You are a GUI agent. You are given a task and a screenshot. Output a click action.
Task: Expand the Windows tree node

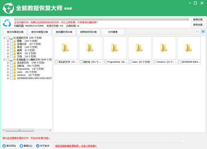pyautogui.click(x=8, y=75)
